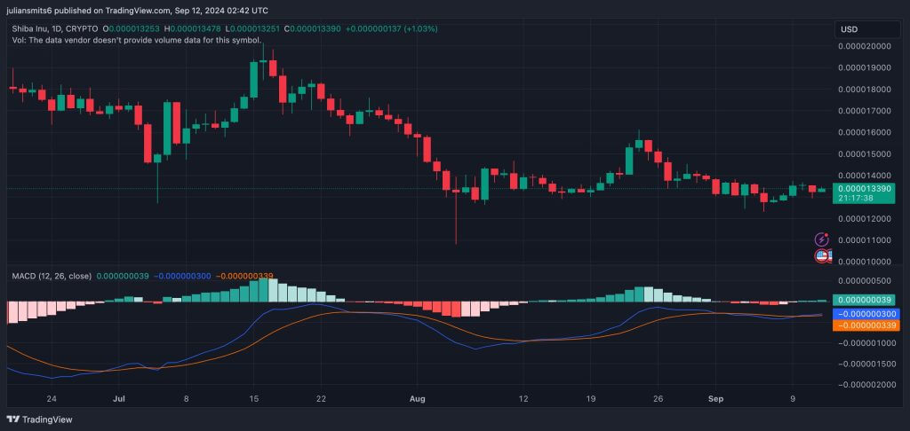This screenshot has height=431, width=910.
Task: Click price axis label 0.000020000
Action: [x=864, y=46]
